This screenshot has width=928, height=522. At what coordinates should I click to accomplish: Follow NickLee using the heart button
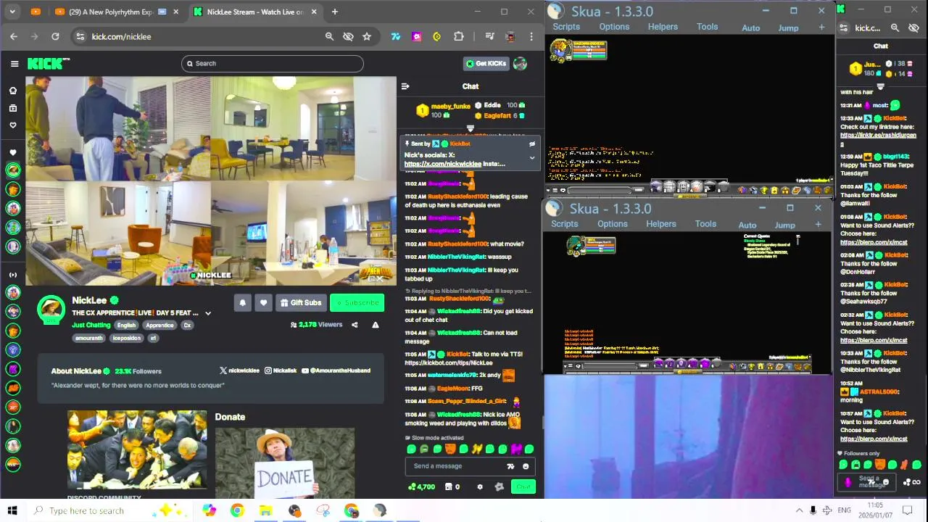click(263, 303)
